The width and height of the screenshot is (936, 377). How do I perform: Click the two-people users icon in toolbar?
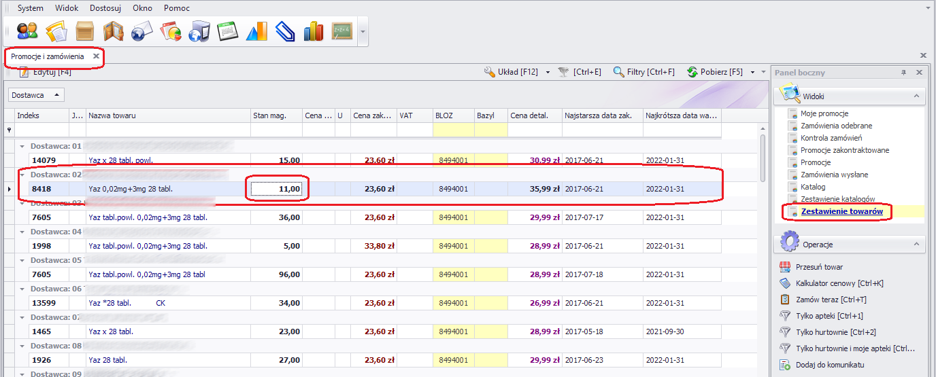[x=27, y=31]
